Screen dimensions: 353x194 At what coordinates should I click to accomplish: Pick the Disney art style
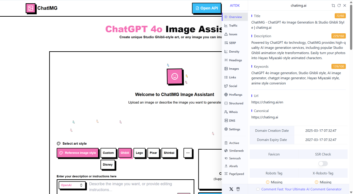(x=108, y=165)
